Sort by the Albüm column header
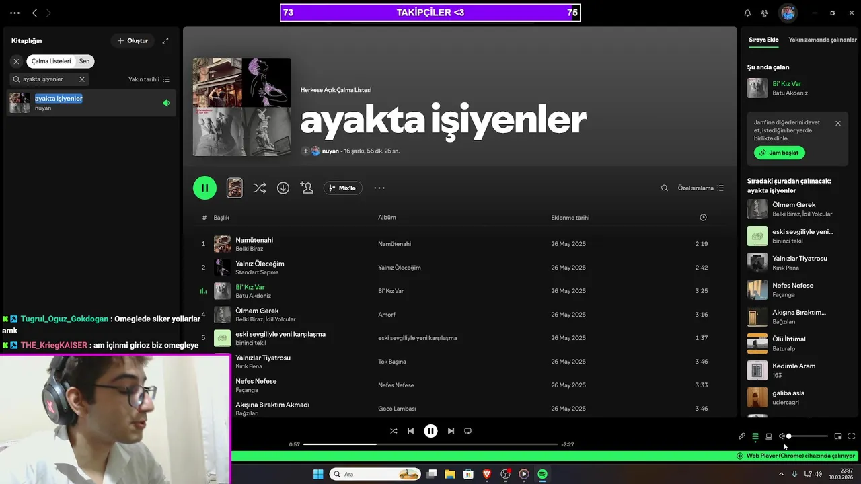The height and width of the screenshot is (484, 861). tap(387, 218)
